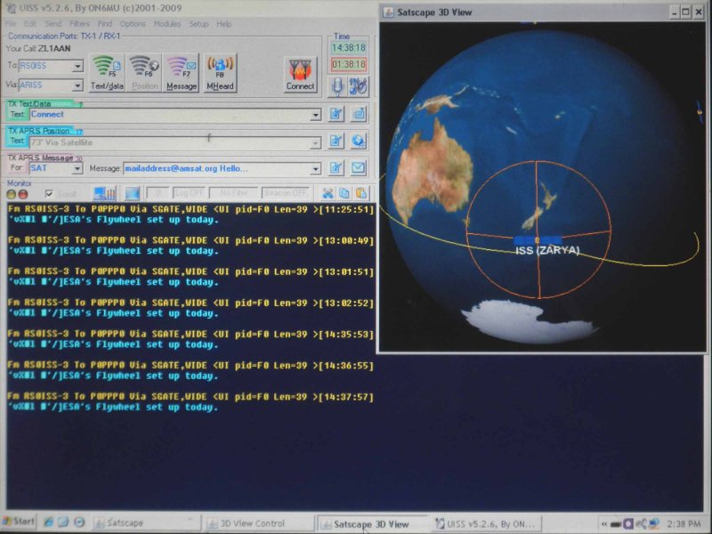The height and width of the screenshot is (534, 712).
Task: Click the red circle in Monitor toolbar
Action: 23,194
